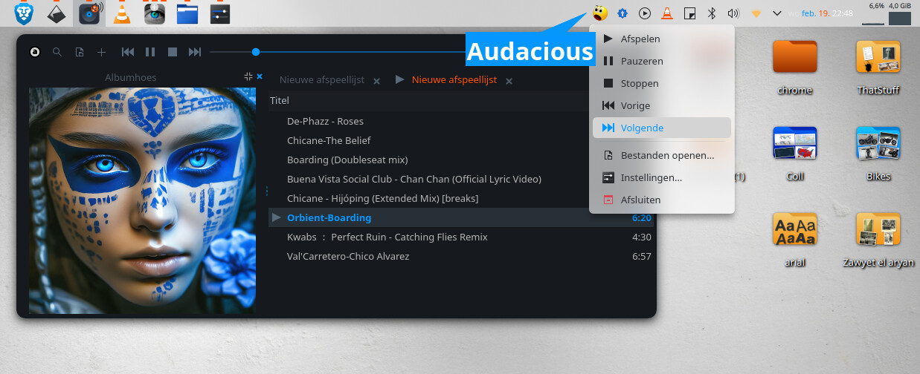Choose Pauzeren in the tray menu

pos(662,61)
